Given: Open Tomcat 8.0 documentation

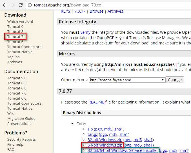Looking at the screenshot, I should click(x=17, y=88).
